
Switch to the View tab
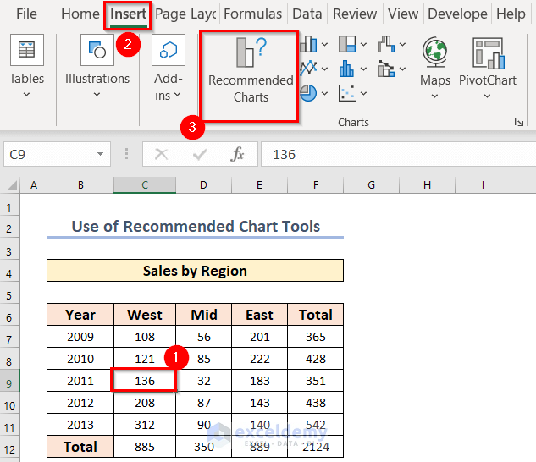tap(403, 14)
